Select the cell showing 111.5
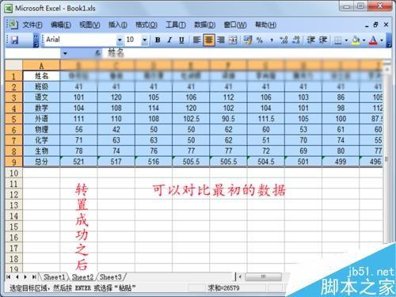The image size is (396, 297). 266,119
